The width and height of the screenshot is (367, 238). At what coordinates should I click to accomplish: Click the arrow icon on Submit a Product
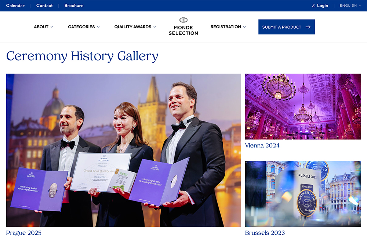308,27
